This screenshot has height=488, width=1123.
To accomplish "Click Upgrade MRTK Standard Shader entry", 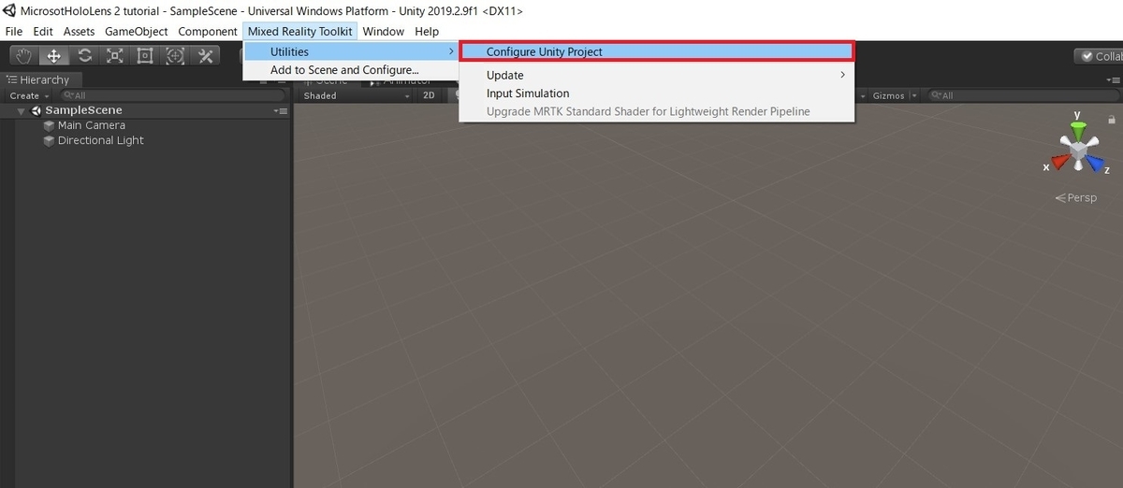I will [656, 111].
